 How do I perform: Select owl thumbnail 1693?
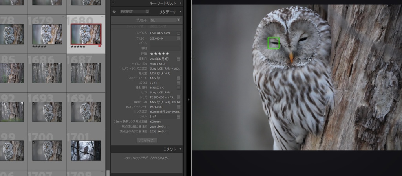[x=47, y=111]
